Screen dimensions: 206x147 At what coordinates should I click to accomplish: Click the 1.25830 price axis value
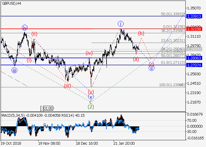point(194,74)
